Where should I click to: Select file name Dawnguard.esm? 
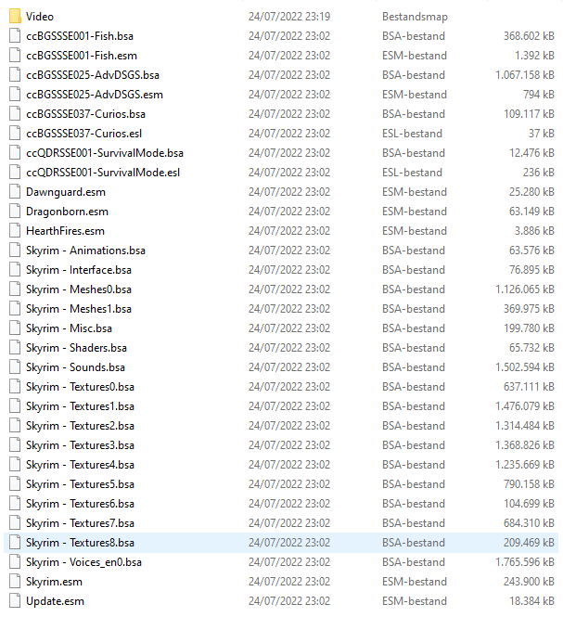coord(66,192)
